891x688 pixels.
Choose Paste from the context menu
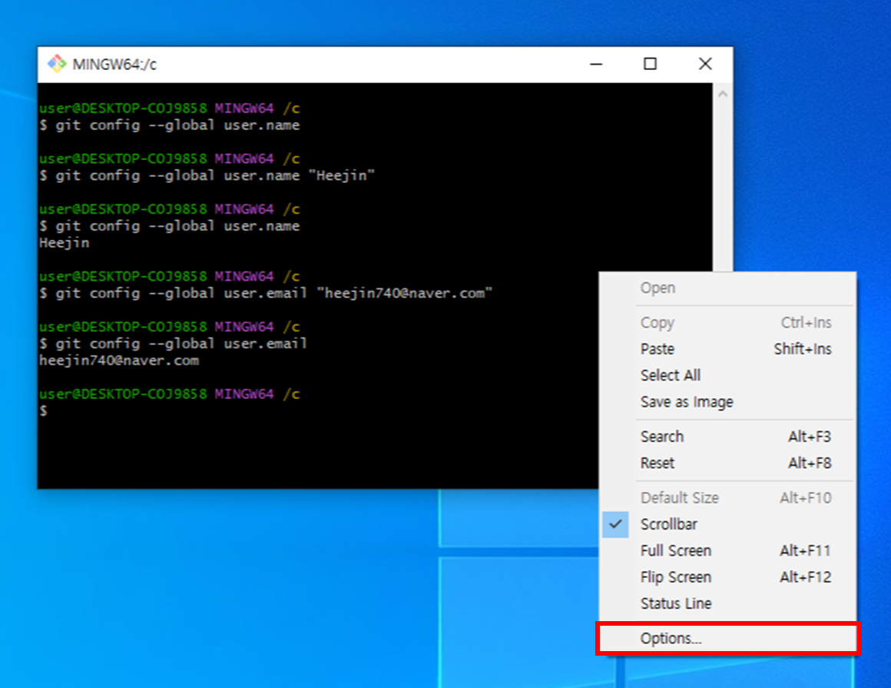tap(728, 349)
